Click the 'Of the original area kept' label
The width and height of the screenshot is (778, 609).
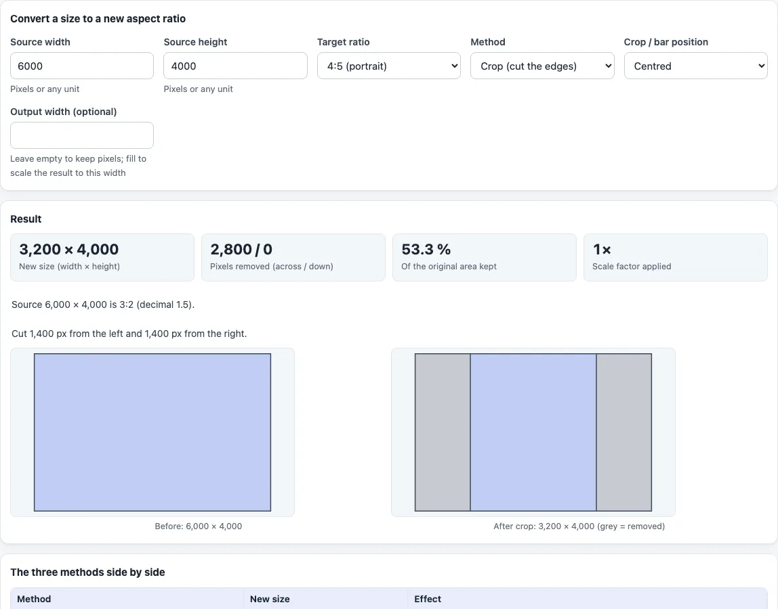point(449,267)
